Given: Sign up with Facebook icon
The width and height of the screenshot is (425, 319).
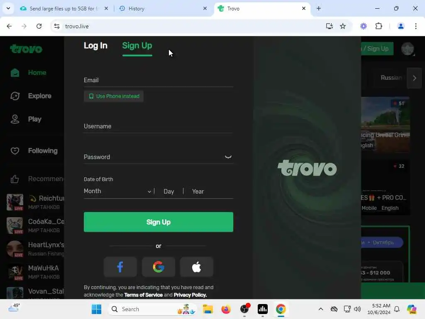Looking at the screenshot, I should coord(120,267).
